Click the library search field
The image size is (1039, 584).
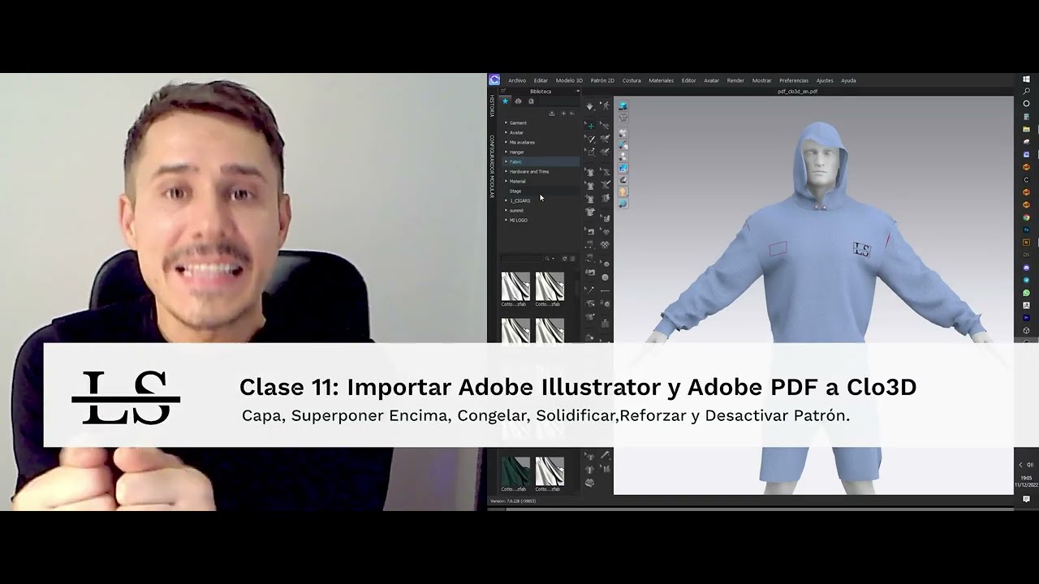(522, 259)
